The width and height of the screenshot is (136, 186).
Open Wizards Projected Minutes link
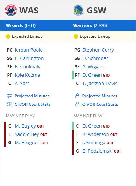(x=32, y=96)
